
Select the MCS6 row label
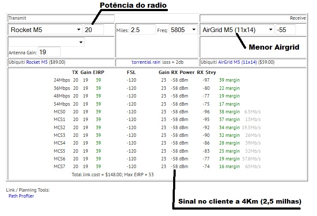click(x=59, y=159)
